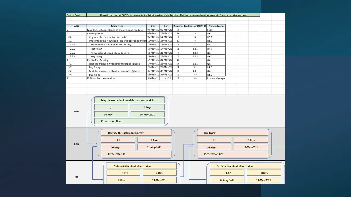Click 'Perform initial stand alone testing' flowchart box

pyautogui.click(x=141, y=166)
